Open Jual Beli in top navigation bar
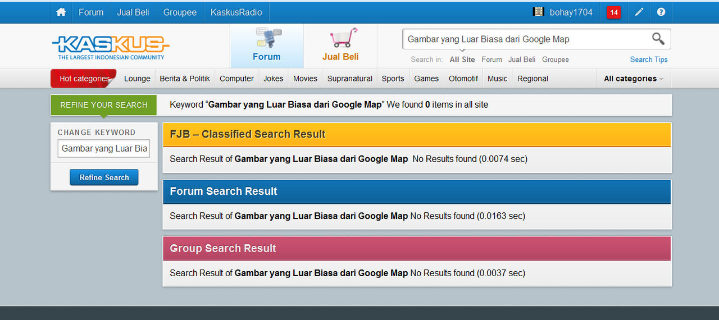719x320 pixels. pos(133,12)
